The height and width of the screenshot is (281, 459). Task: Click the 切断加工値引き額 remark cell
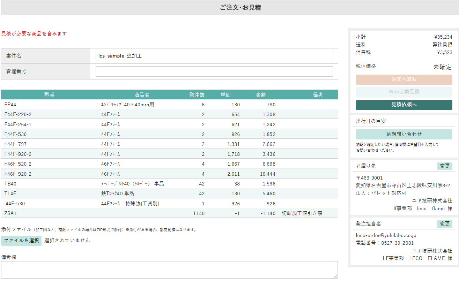click(x=302, y=213)
